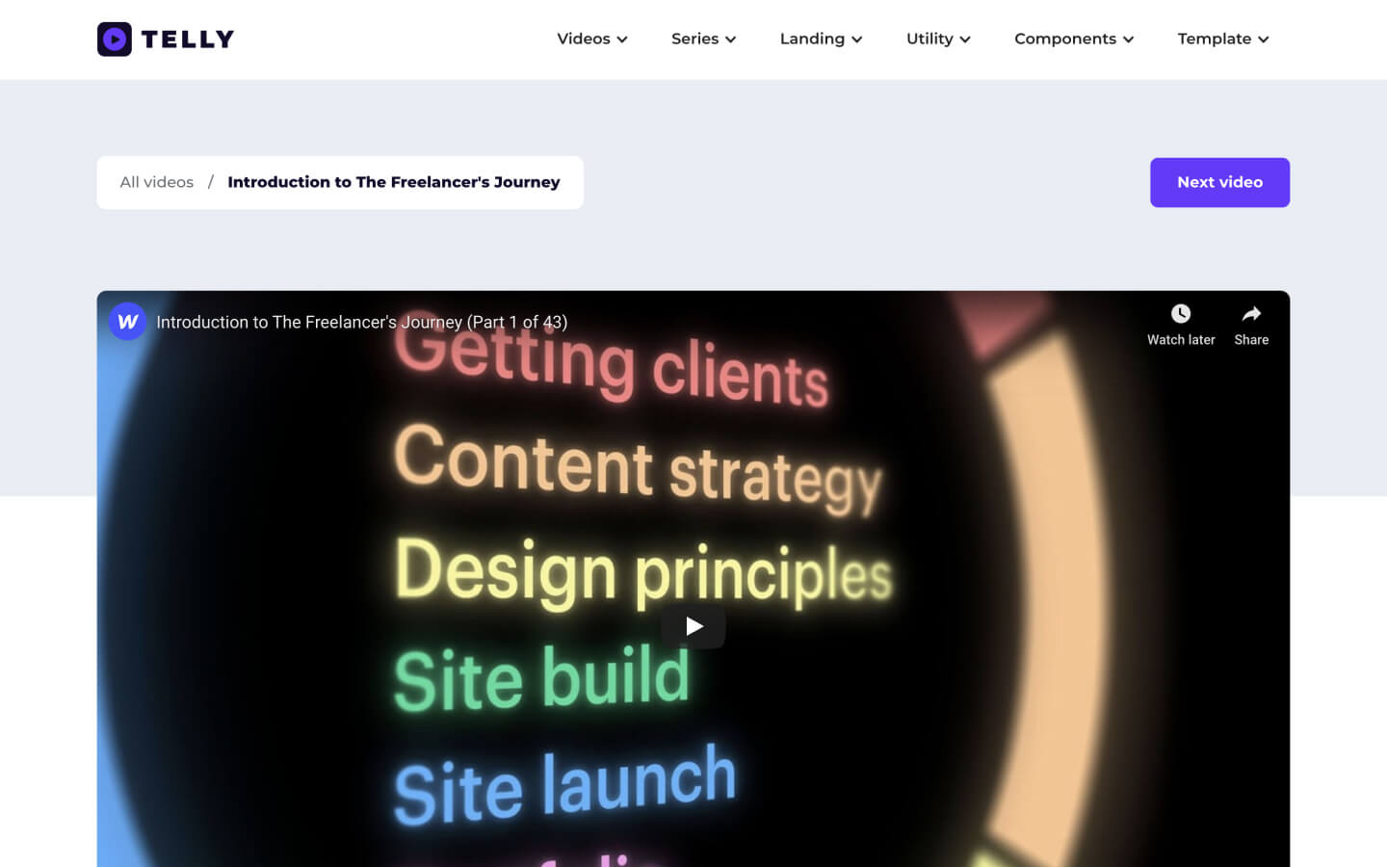Select Components in the top navigation
Screen dimensions: 1387x867
[x=1065, y=39]
